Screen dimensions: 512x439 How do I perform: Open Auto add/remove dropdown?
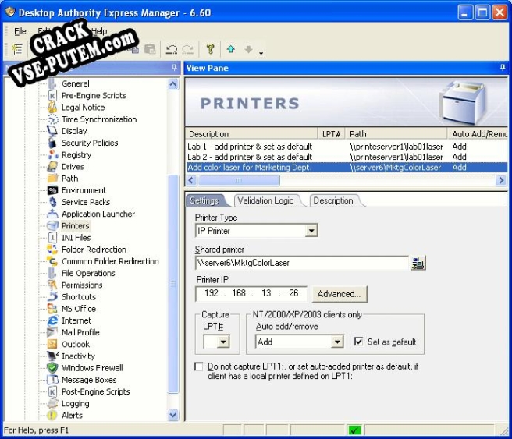click(337, 342)
